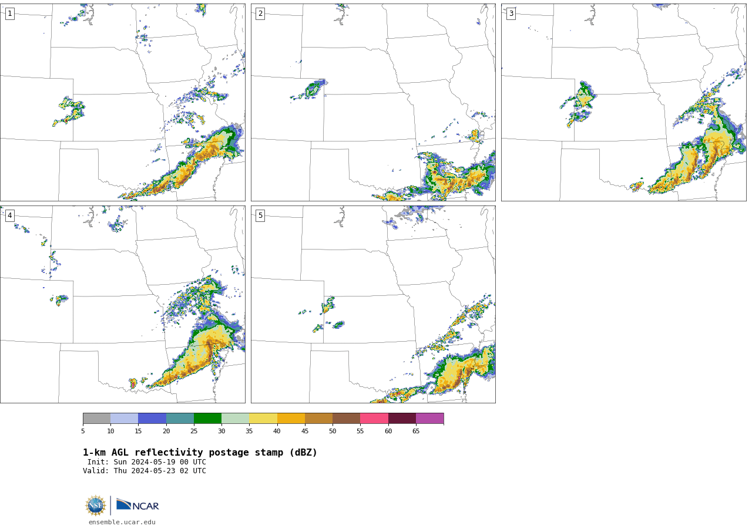Click the panel number label '2'
Viewport: 752px width, 529px height.
tap(260, 14)
